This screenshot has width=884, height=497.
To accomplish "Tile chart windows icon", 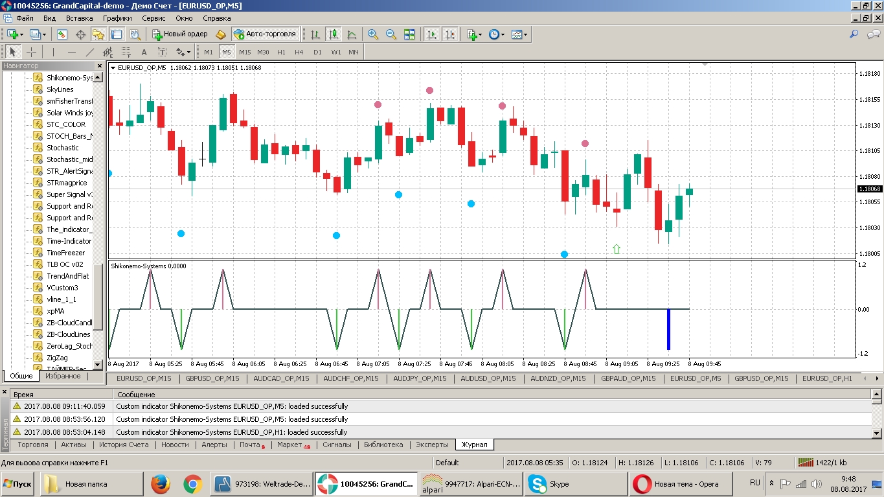I will (409, 34).
